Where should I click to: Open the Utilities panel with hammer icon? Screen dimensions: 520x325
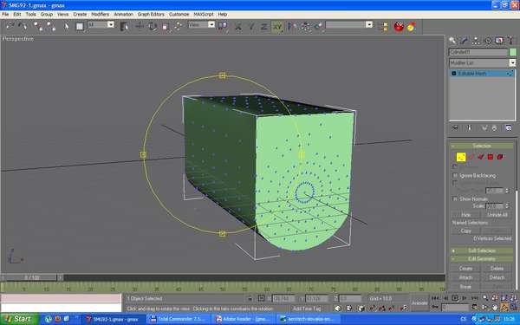click(511, 41)
